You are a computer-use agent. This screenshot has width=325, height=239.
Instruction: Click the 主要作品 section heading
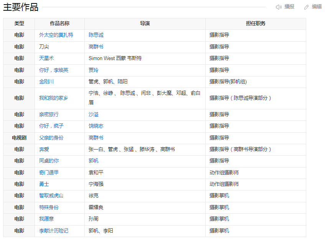(x=21, y=7)
